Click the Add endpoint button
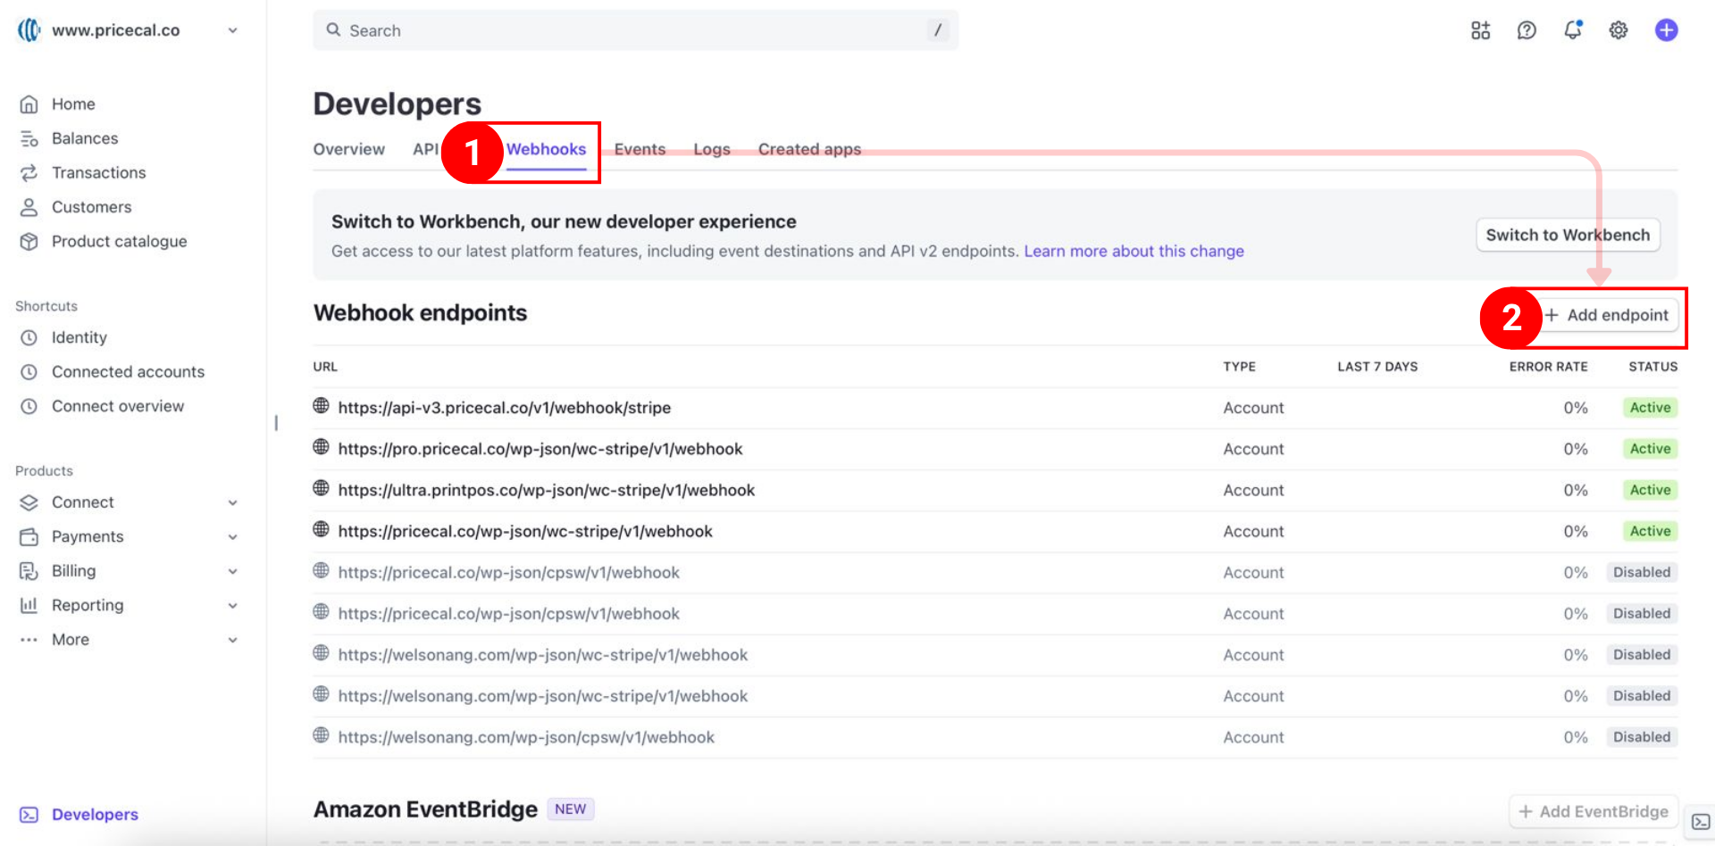The width and height of the screenshot is (1715, 846). pos(1608,315)
